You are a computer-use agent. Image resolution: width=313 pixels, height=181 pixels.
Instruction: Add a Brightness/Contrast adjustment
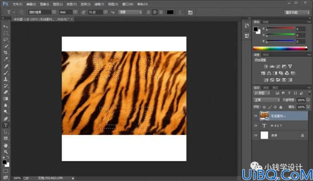tap(266, 67)
